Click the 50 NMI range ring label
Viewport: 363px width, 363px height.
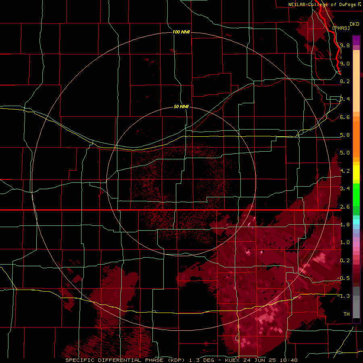[181, 106]
